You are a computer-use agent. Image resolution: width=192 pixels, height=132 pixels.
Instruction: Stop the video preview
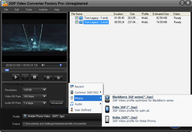coord(35,77)
